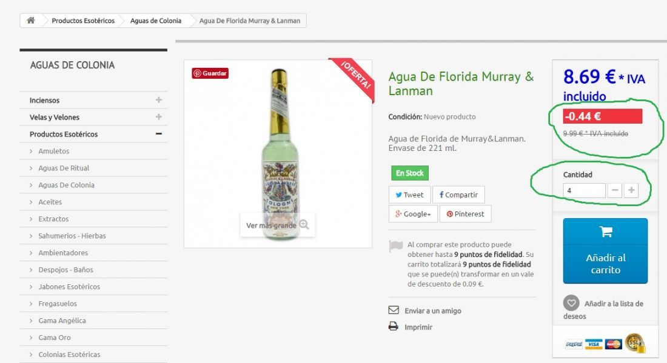Increase quantity with plus button

point(631,190)
